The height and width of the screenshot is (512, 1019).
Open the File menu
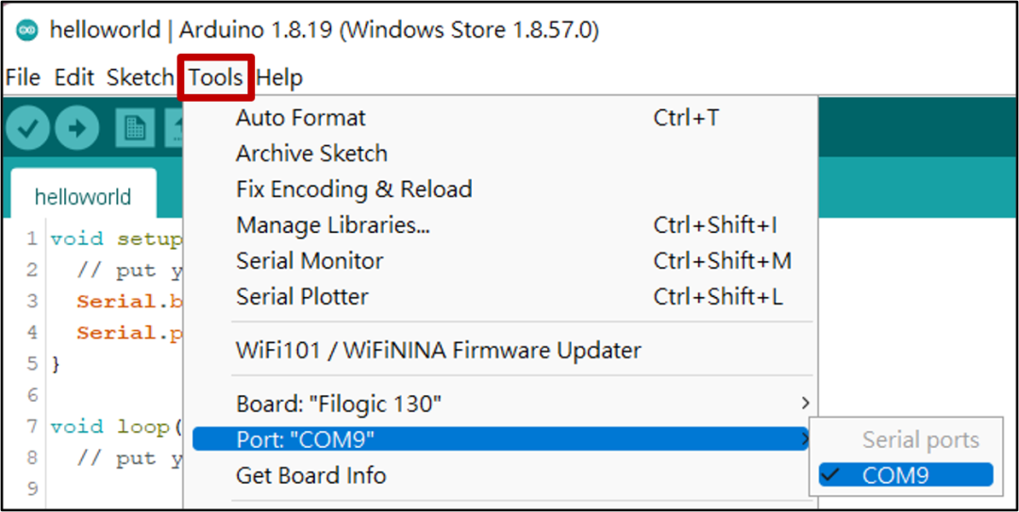point(23,77)
